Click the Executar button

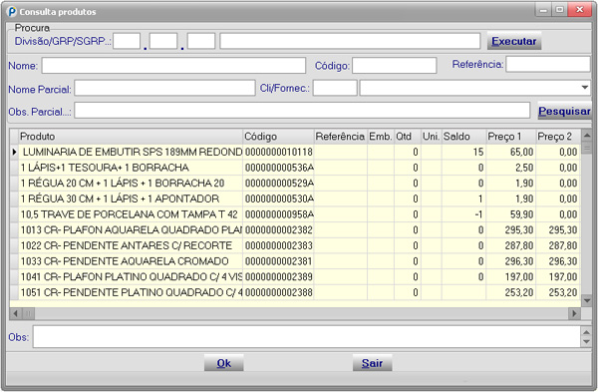(x=513, y=41)
